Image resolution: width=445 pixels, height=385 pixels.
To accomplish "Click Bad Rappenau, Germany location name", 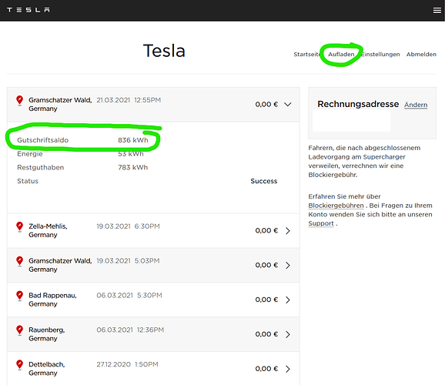I will (x=53, y=300).
